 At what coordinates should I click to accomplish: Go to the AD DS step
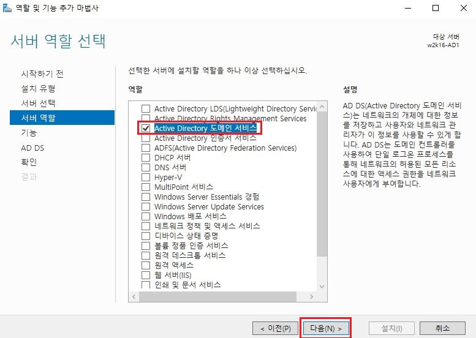tap(32, 148)
